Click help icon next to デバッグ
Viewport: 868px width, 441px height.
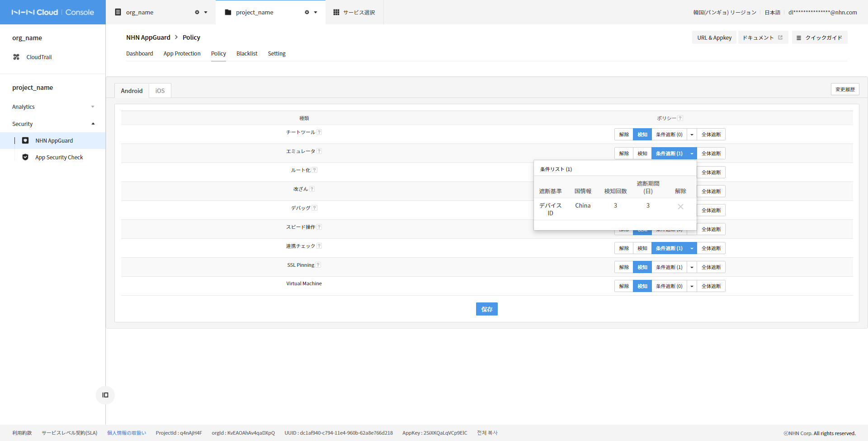pyautogui.click(x=315, y=208)
